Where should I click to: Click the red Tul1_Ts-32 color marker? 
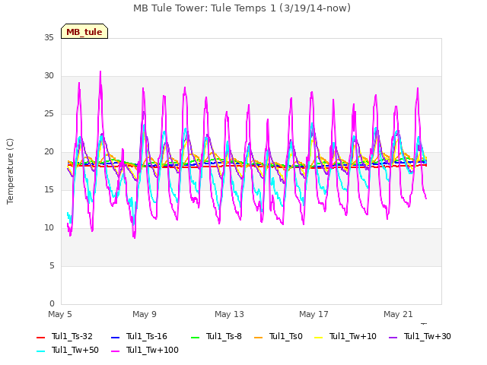coord(40,338)
